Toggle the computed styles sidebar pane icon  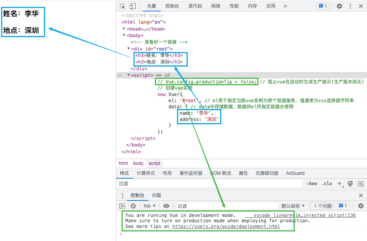(361, 184)
